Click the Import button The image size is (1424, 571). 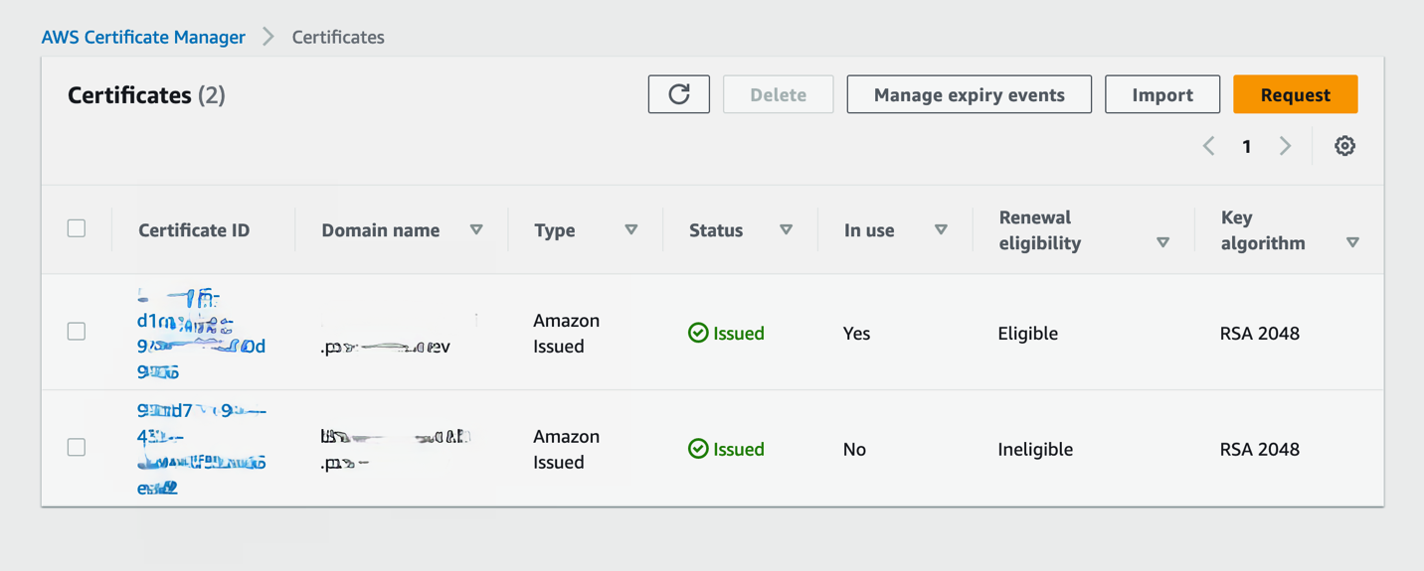(1162, 94)
